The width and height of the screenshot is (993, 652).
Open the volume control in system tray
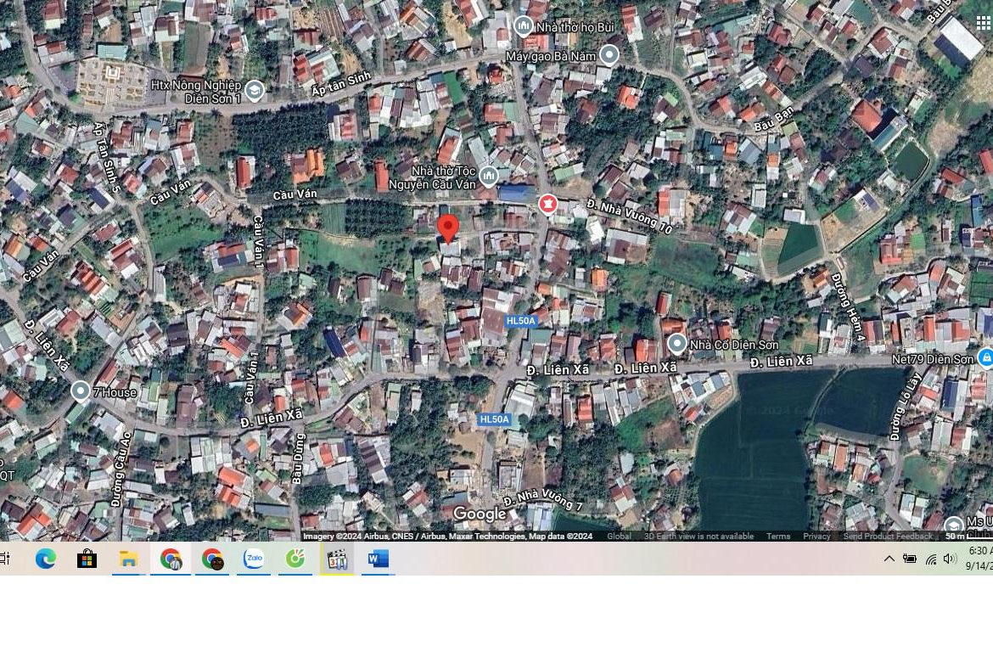pyautogui.click(x=950, y=559)
